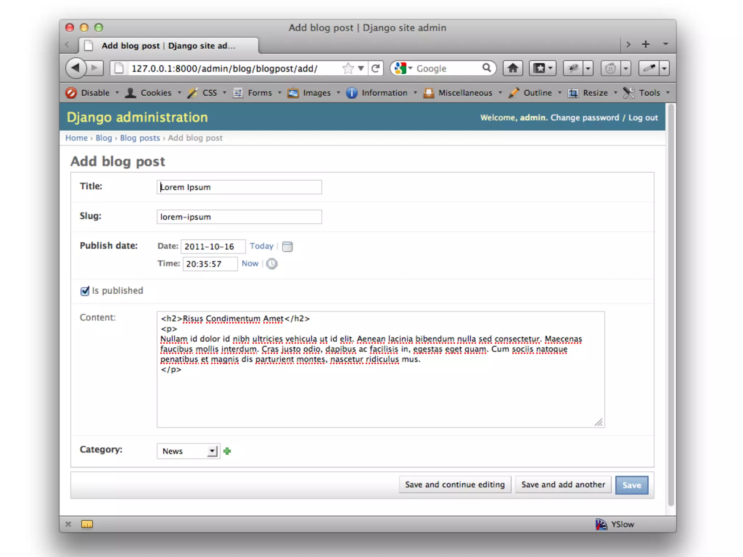Open the calendar date picker icon
The image size is (743, 557).
(287, 247)
